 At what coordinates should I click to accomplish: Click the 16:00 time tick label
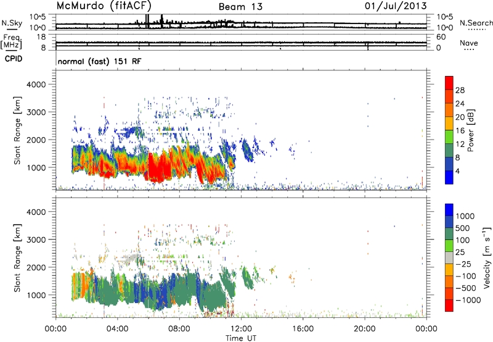click(x=303, y=329)
